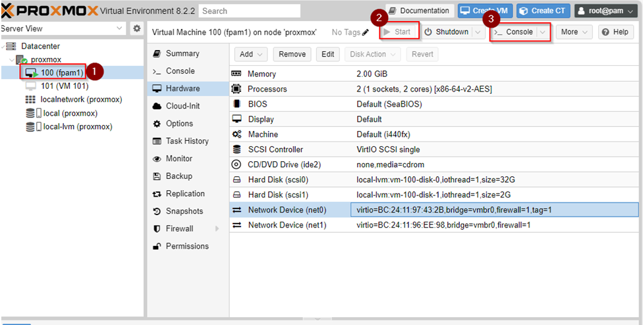Viewport: 643px width, 325px height.
Task: Open the Disk Action dropdown
Action: (372, 54)
